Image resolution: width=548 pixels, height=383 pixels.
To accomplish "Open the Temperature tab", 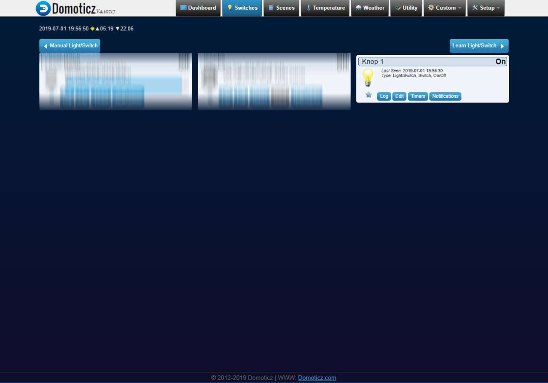I will click(325, 8).
